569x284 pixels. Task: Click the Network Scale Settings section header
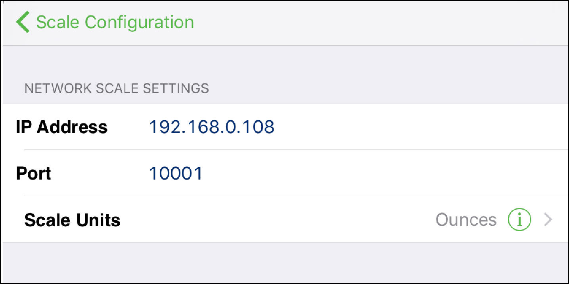coord(117,88)
